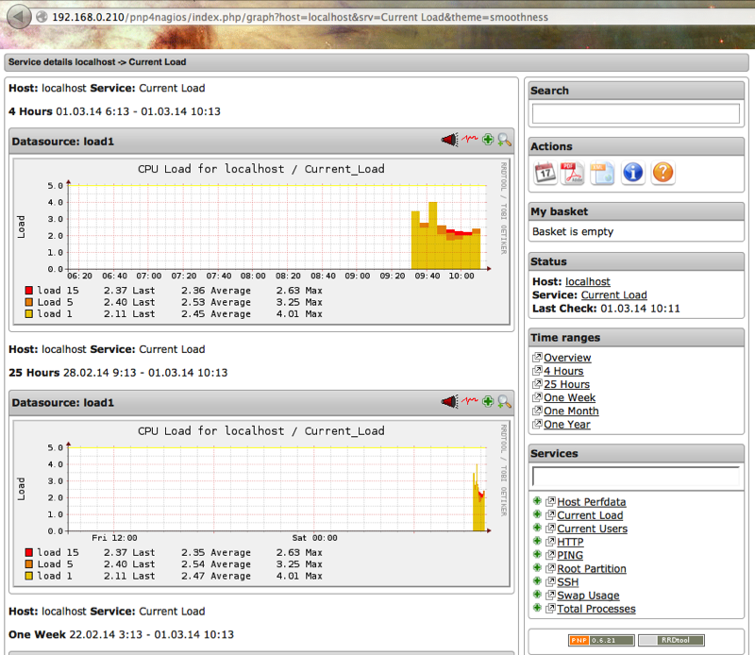Click megaphone icon on the 4 Hours graph
Screen dimensions: 755x655
click(450, 140)
